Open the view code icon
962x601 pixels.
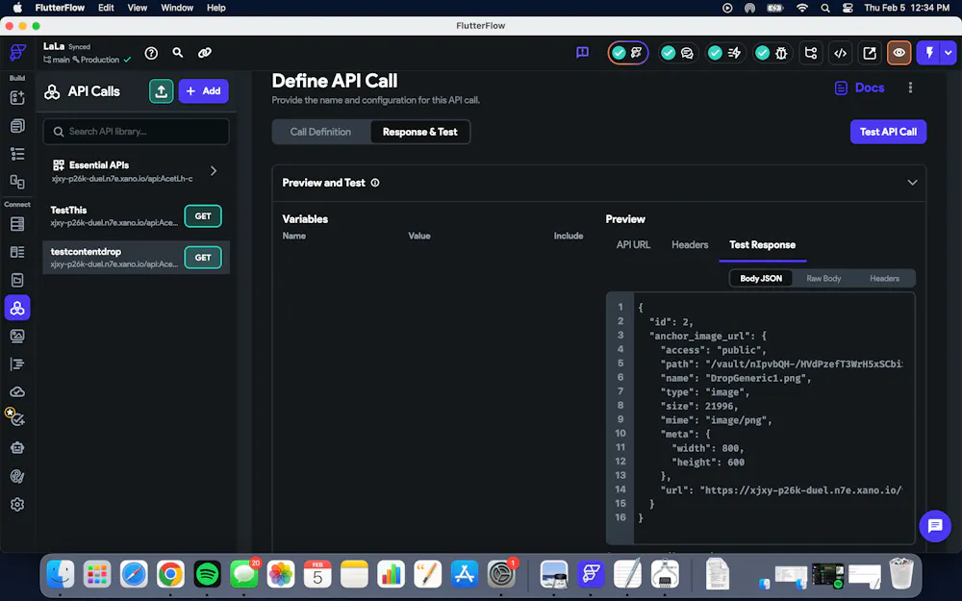pos(840,53)
